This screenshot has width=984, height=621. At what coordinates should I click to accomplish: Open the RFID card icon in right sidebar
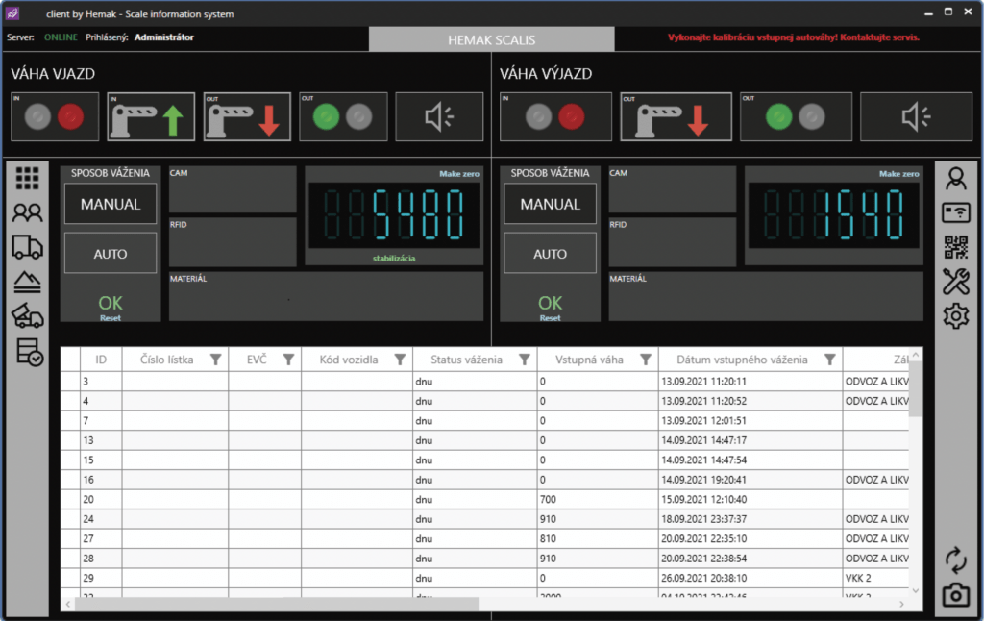tap(956, 212)
